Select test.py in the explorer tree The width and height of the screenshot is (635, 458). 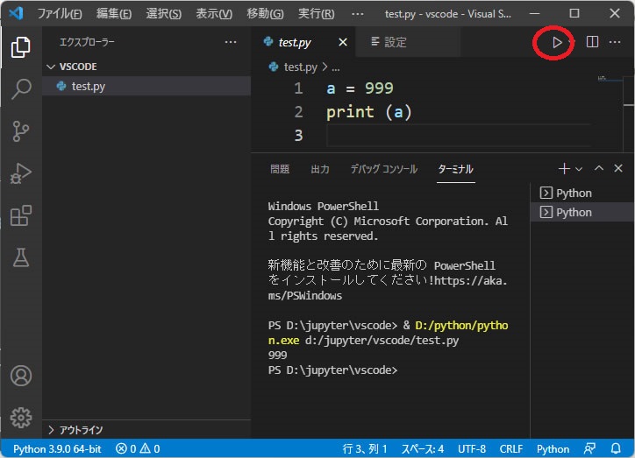click(89, 86)
